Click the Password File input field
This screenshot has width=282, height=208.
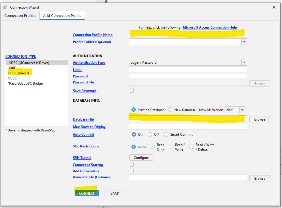188,83
